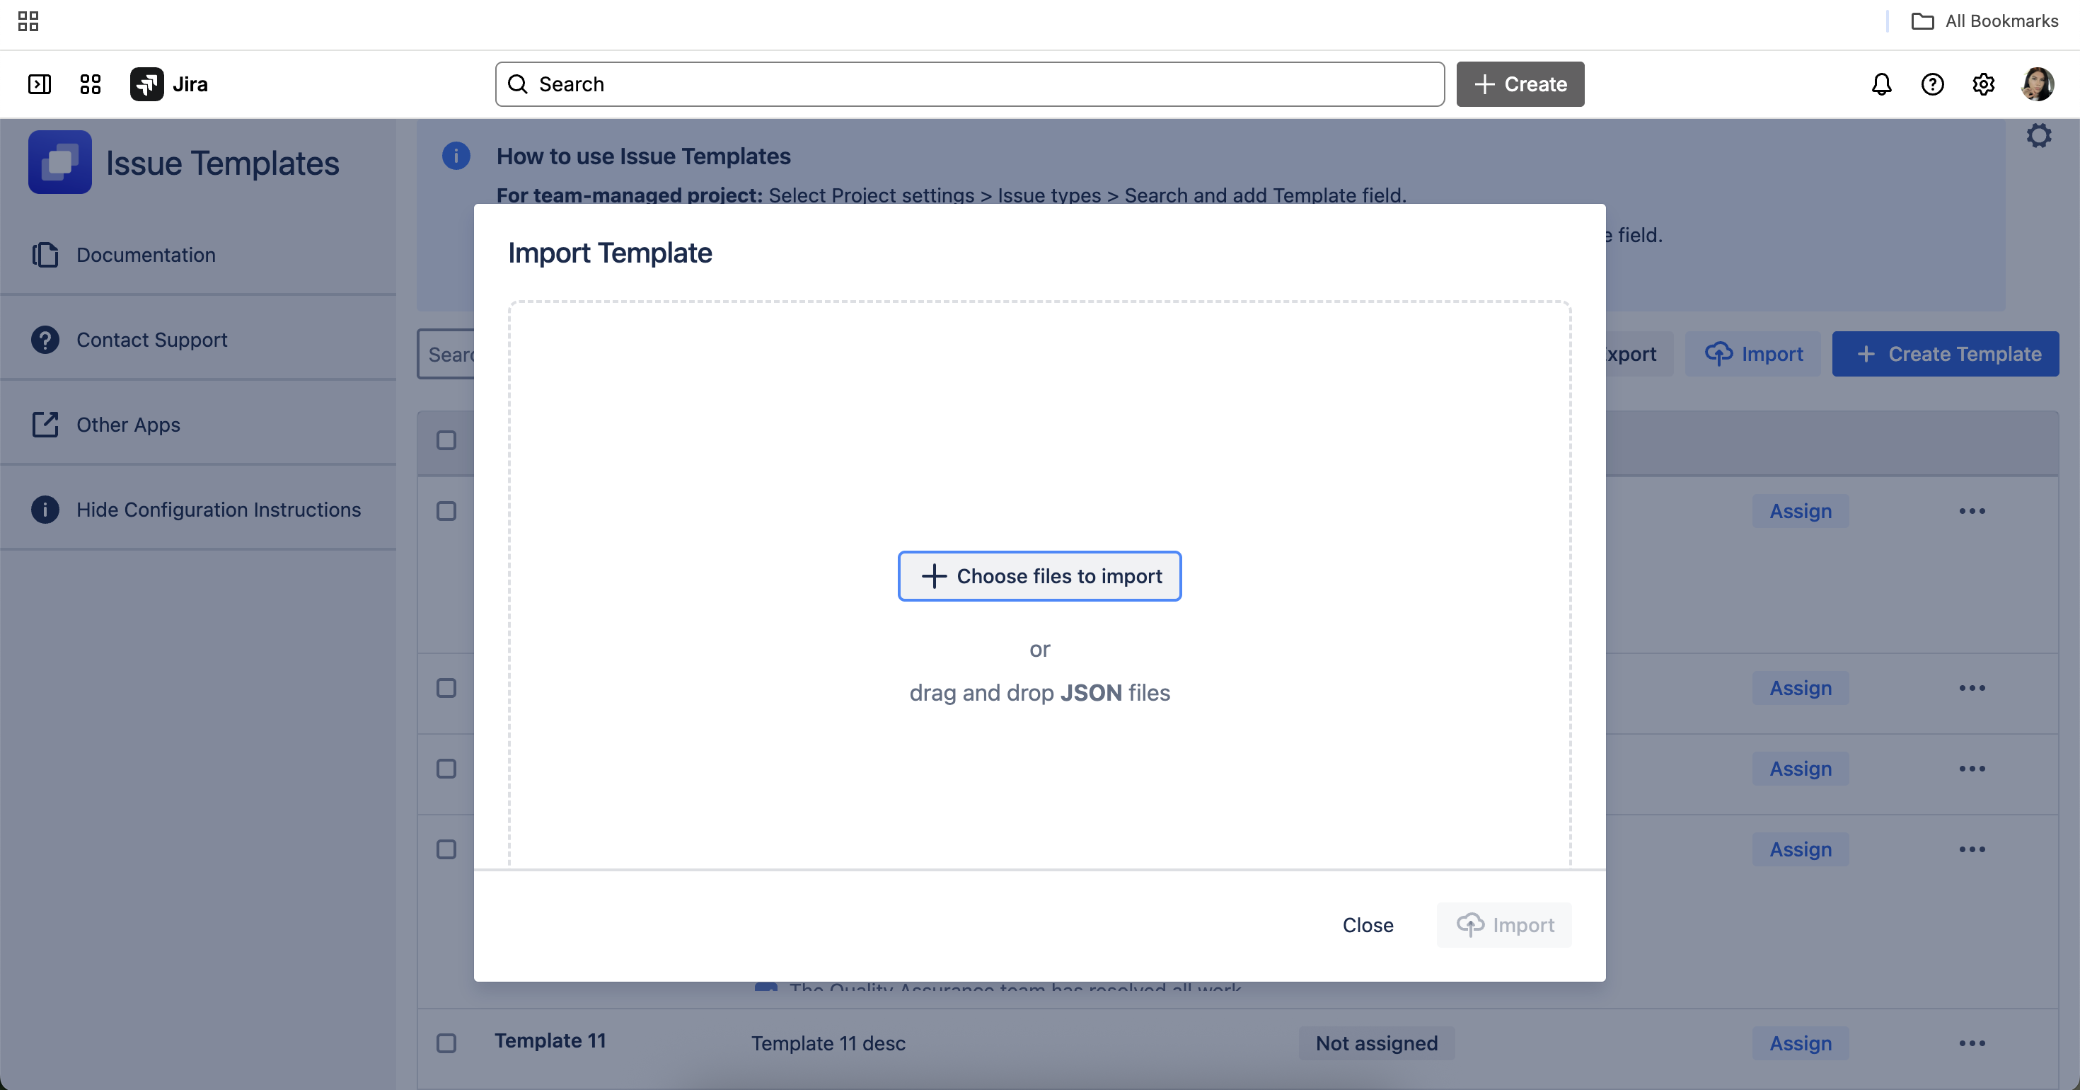This screenshot has height=1090, width=2080.
Task: Check the checkbox next to Template 11
Action: (x=445, y=1043)
